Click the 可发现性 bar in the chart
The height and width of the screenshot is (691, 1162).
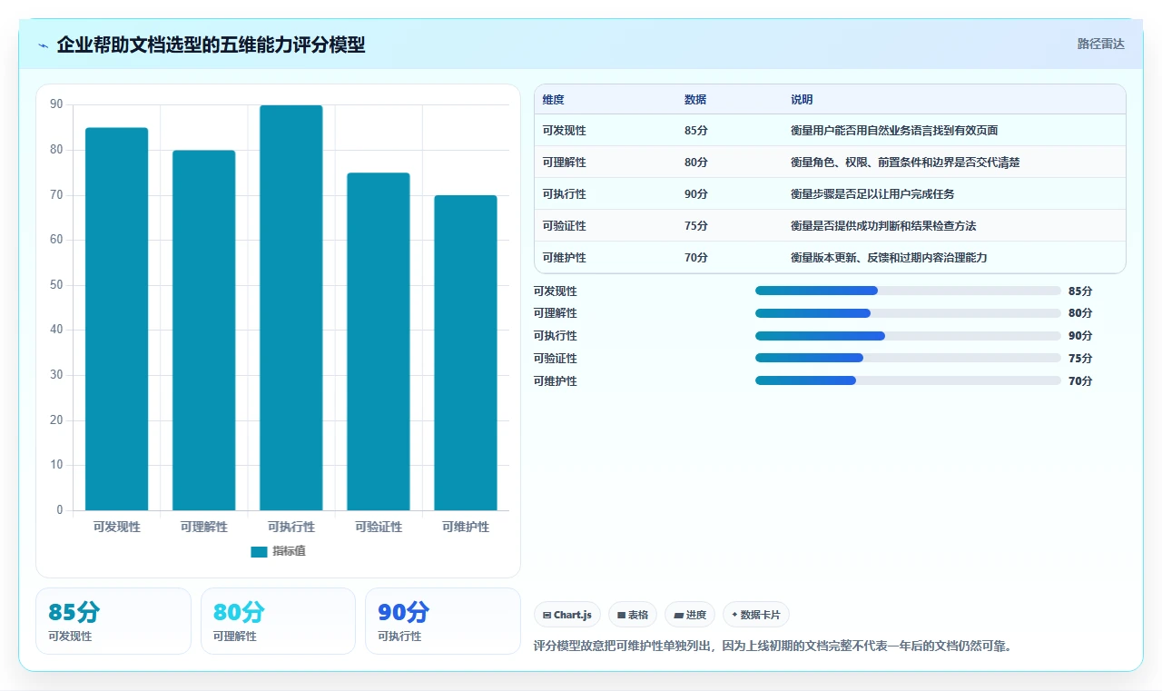point(117,319)
